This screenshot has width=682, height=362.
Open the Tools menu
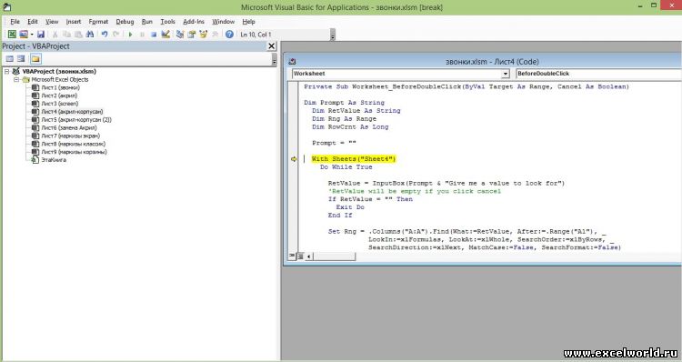tap(167, 21)
